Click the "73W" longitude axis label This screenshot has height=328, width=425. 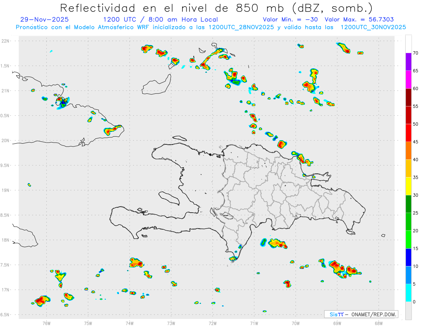pos(171,323)
